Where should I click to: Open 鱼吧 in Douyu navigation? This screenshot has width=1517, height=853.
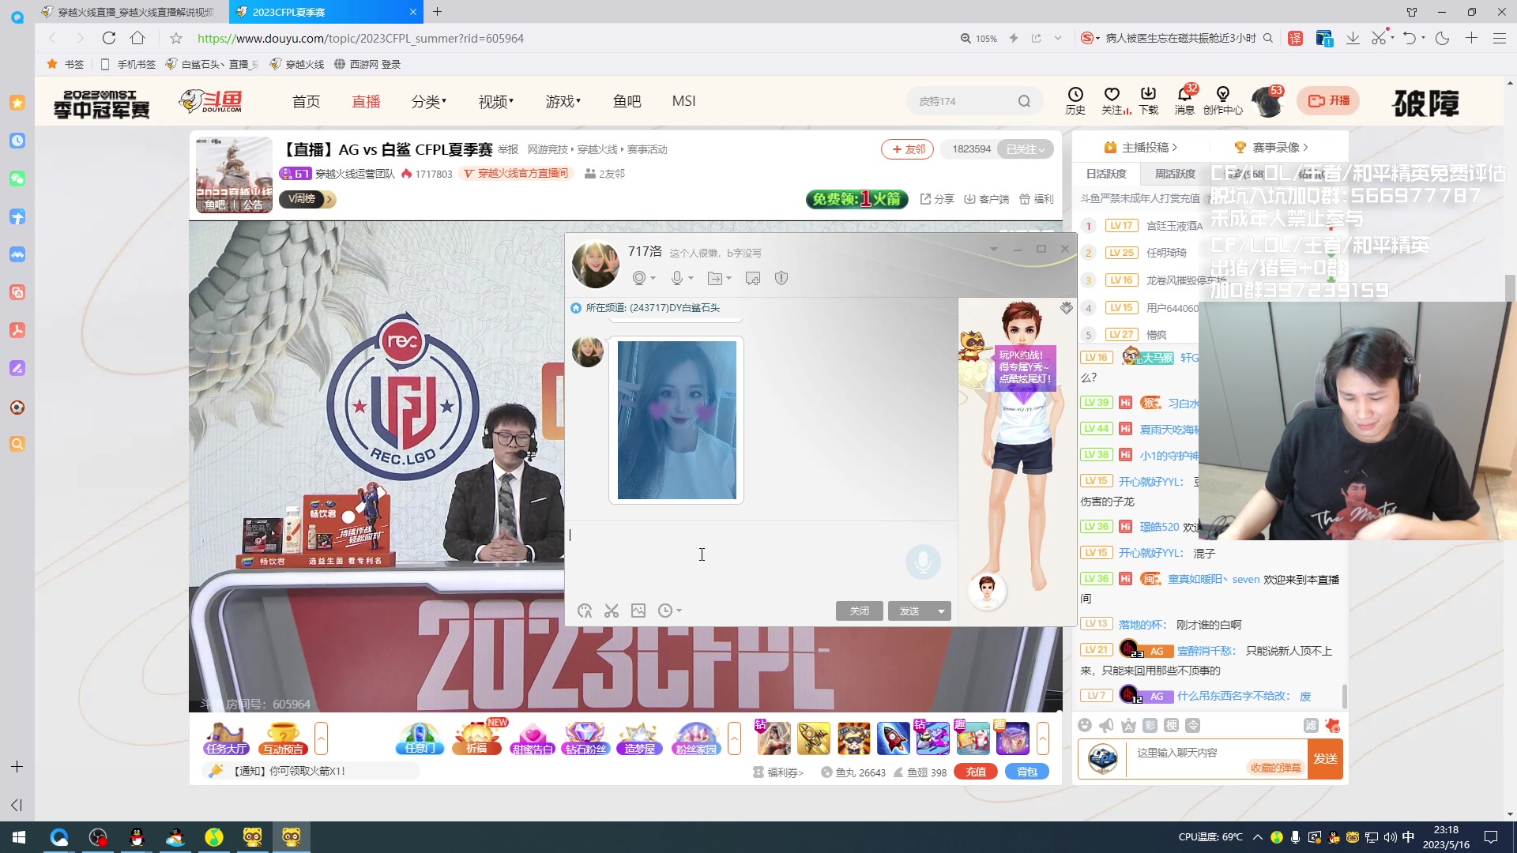[x=627, y=101]
